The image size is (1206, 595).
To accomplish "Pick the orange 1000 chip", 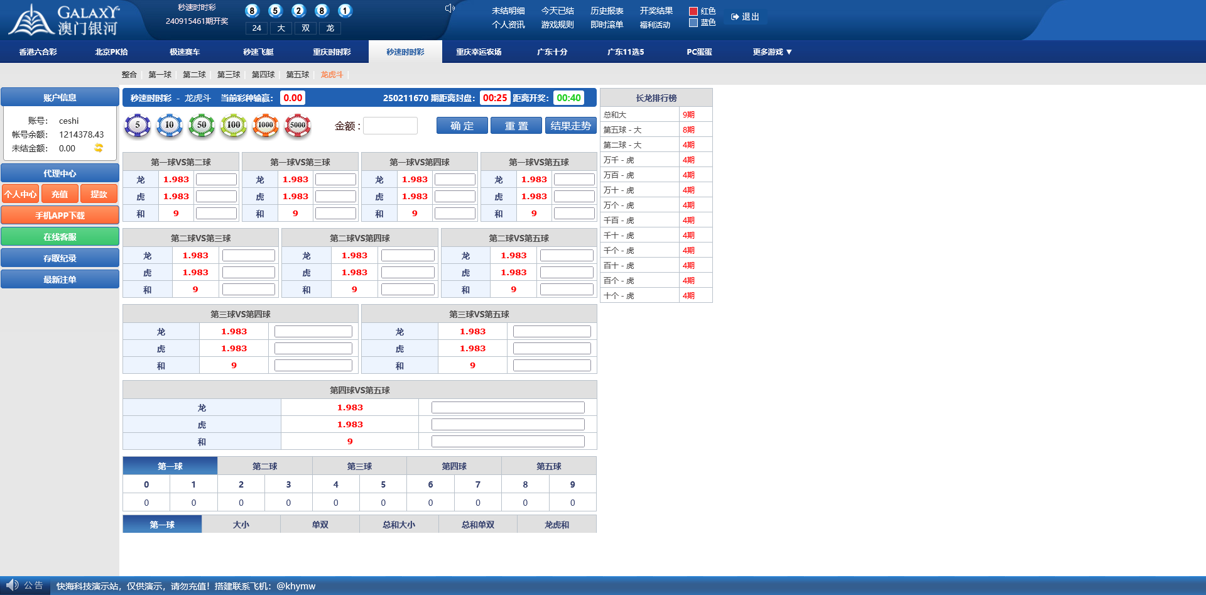I will (x=266, y=126).
